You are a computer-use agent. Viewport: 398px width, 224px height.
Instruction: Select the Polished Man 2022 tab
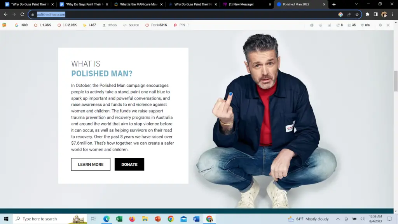coord(301,4)
